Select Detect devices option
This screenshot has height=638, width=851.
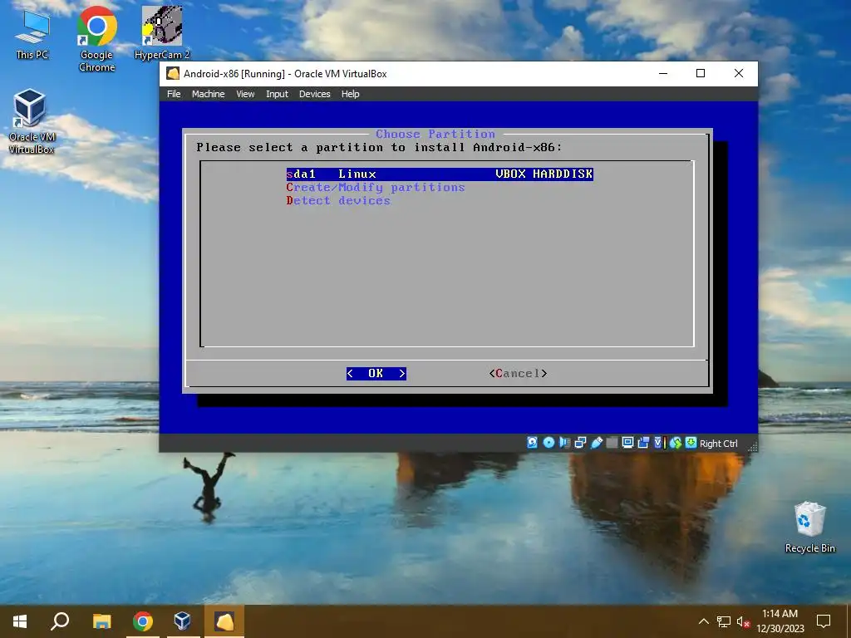tap(338, 201)
